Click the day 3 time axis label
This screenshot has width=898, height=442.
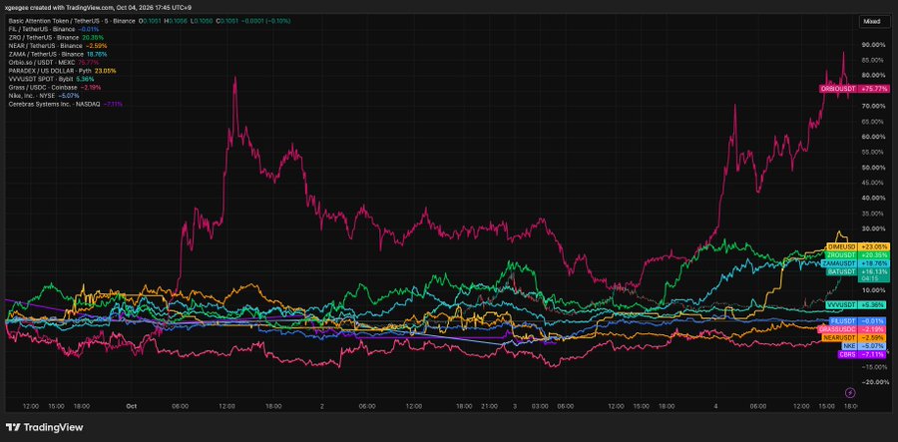(515, 405)
